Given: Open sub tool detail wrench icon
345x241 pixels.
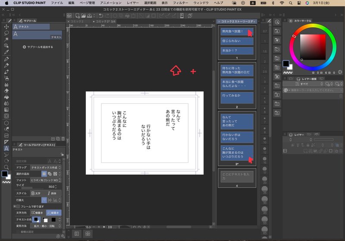Looking at the screenshot, I should coord(63,236).
